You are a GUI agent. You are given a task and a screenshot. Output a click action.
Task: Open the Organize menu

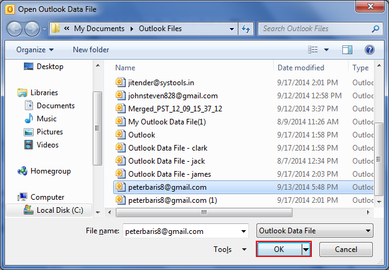pos(35,50)
